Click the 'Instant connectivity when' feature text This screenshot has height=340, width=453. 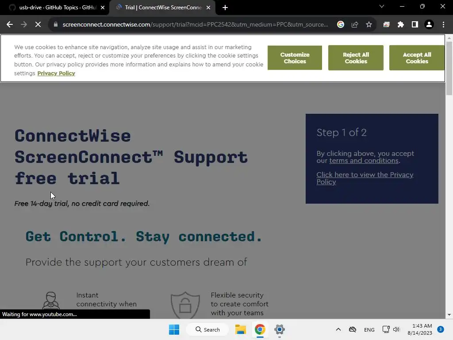pyautogui.click(x=106, y=300)
